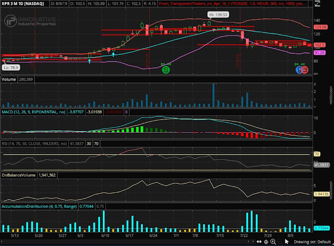Open the chart scale icon at top right

317,4
